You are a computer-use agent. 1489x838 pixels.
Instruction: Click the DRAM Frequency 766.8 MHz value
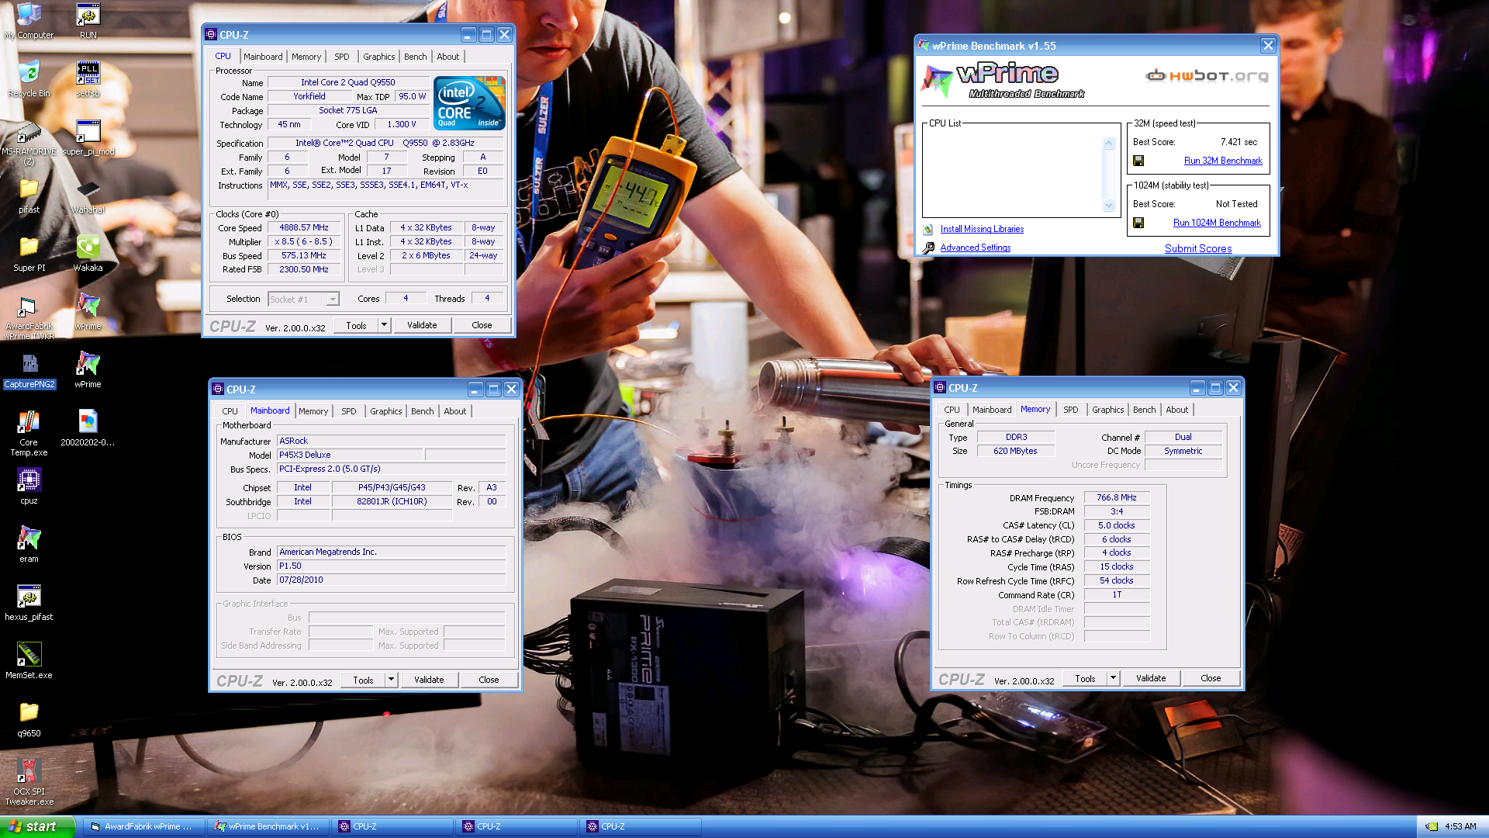(x=1117, y=497)
